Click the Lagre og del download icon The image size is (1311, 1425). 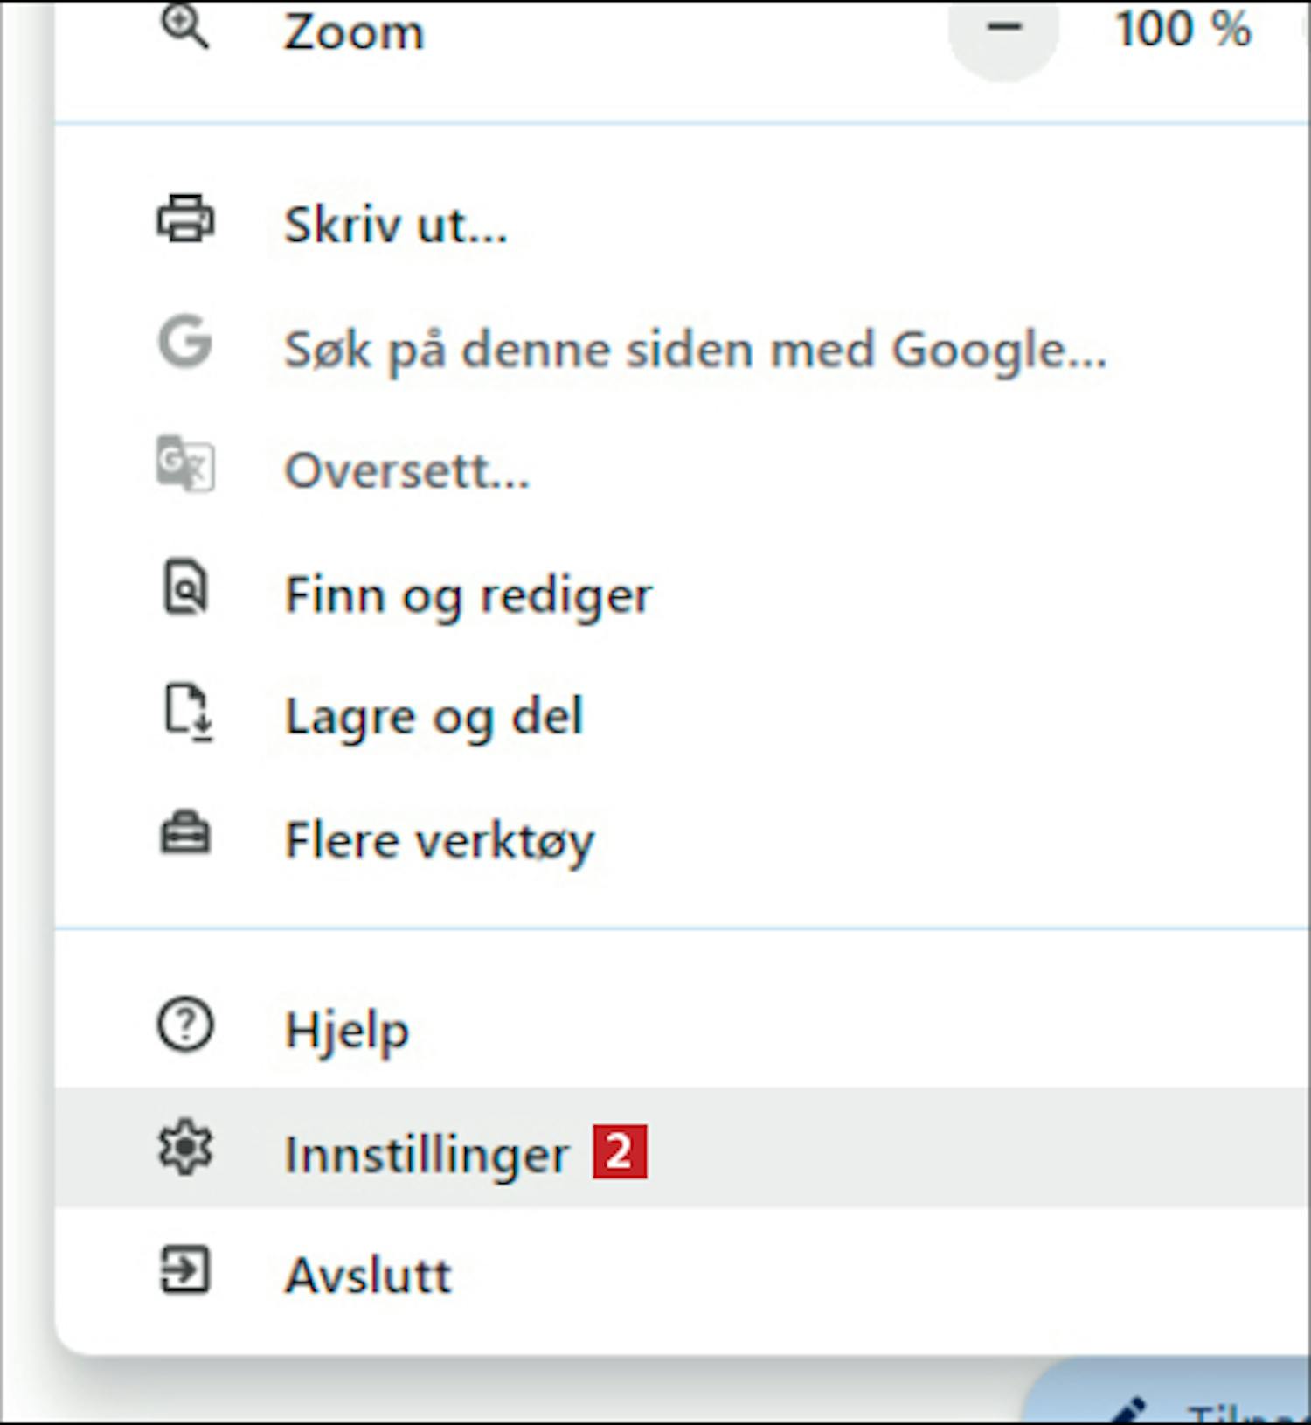pyautogui.click(x=187, y=712)
